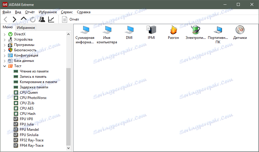Expand the Конфигурация tree node

5,56
